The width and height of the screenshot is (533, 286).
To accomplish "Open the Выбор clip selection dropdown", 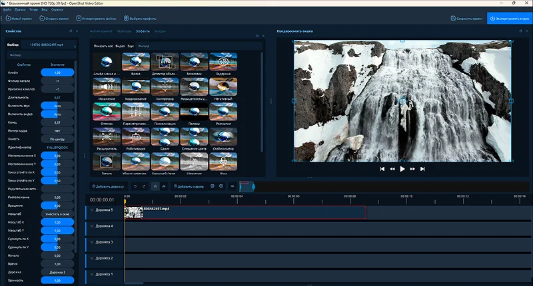I will [48, 45].
